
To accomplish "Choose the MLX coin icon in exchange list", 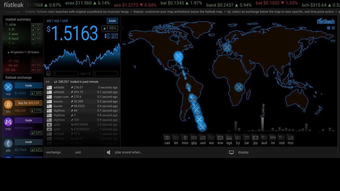I will click(x=8, y=122).
